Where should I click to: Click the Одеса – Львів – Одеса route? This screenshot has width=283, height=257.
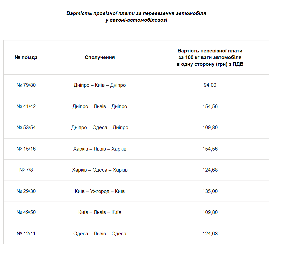tap(100, 234)
